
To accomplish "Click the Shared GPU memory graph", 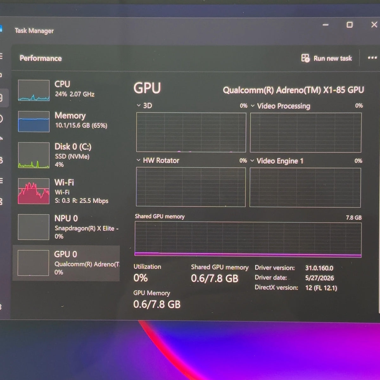I will (248, 239).
